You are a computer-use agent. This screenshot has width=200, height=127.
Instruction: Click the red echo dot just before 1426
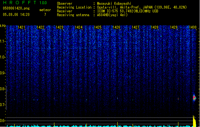[117, 98]
